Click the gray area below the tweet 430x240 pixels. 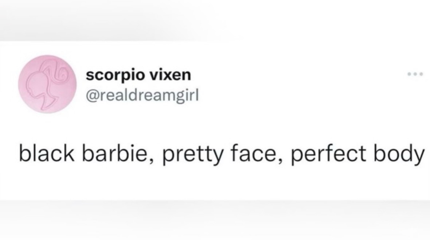pyautogui.click(x=215, y=220)
